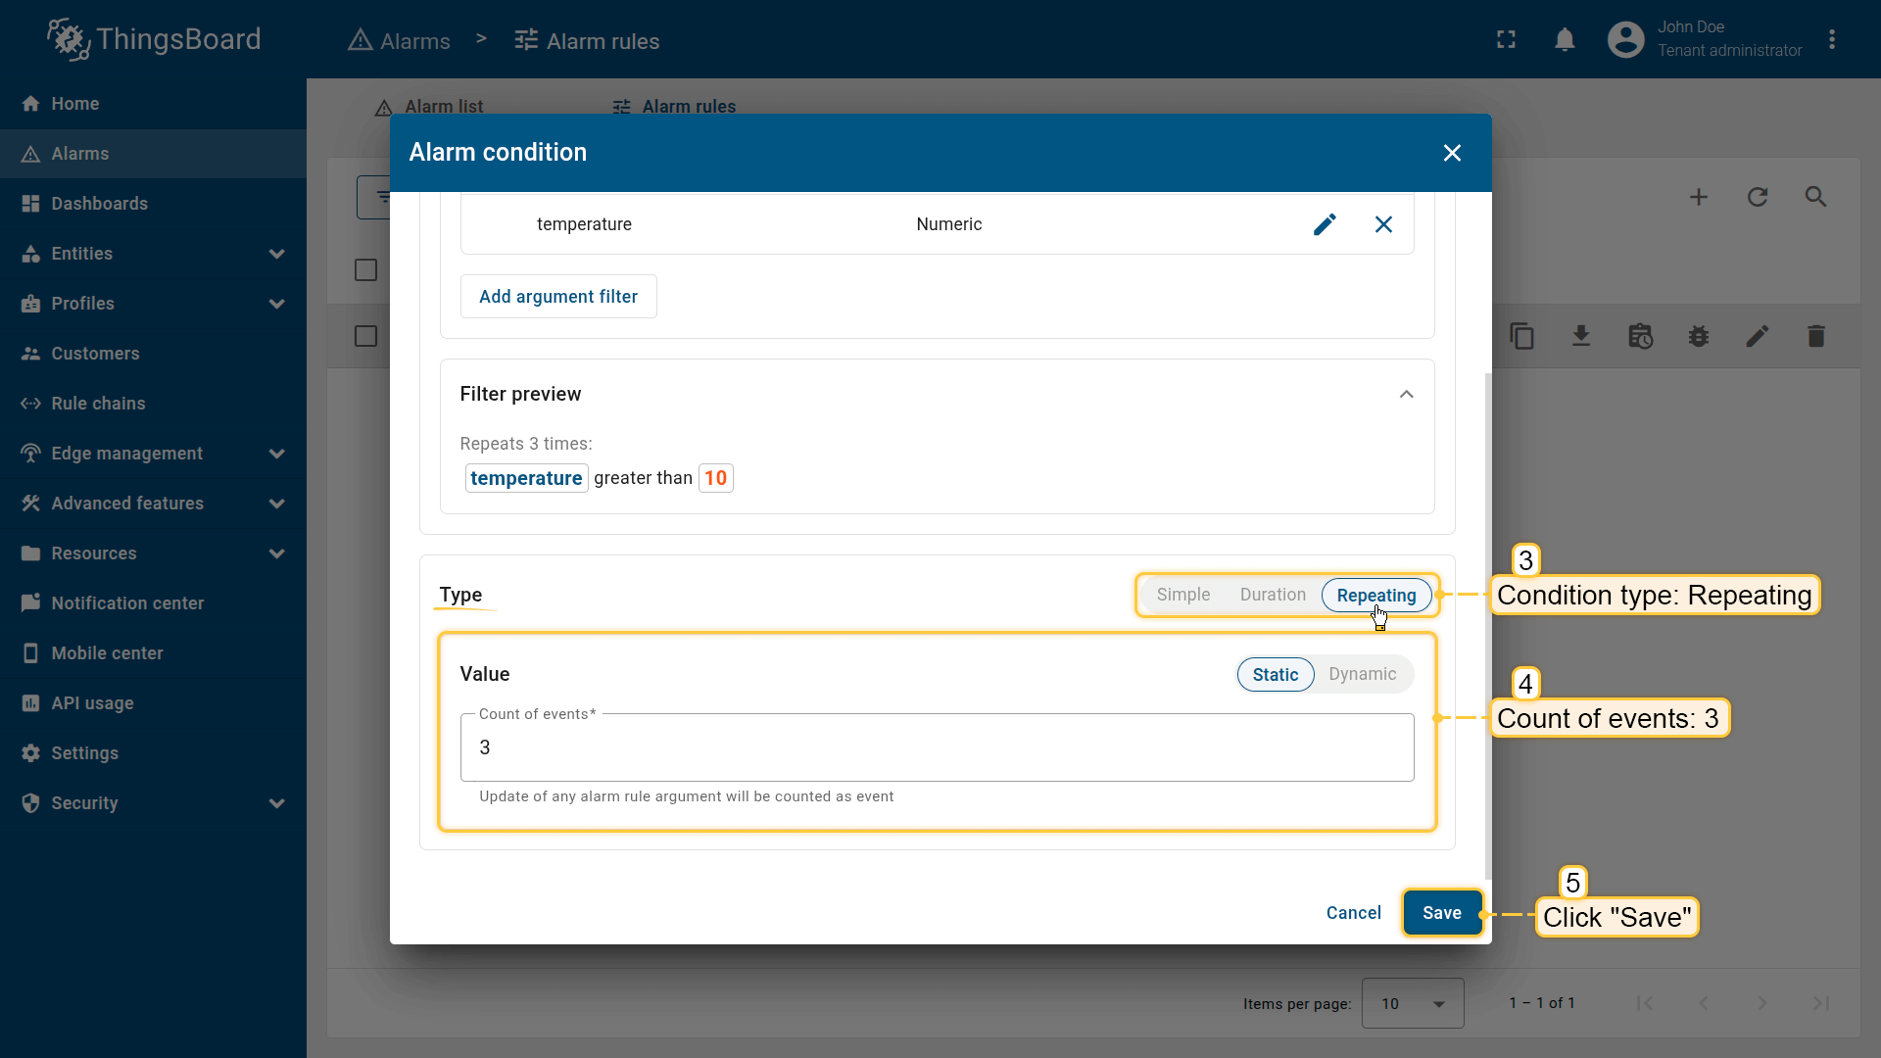Viewport: 1881px width, 1058px height.
Task: Select the Simple condition type
Action: coord(1182,595)
